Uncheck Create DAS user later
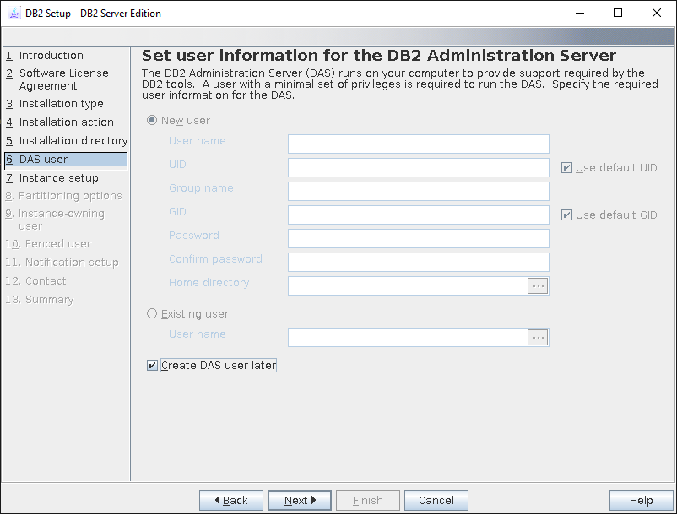 [x=153, y=366]
